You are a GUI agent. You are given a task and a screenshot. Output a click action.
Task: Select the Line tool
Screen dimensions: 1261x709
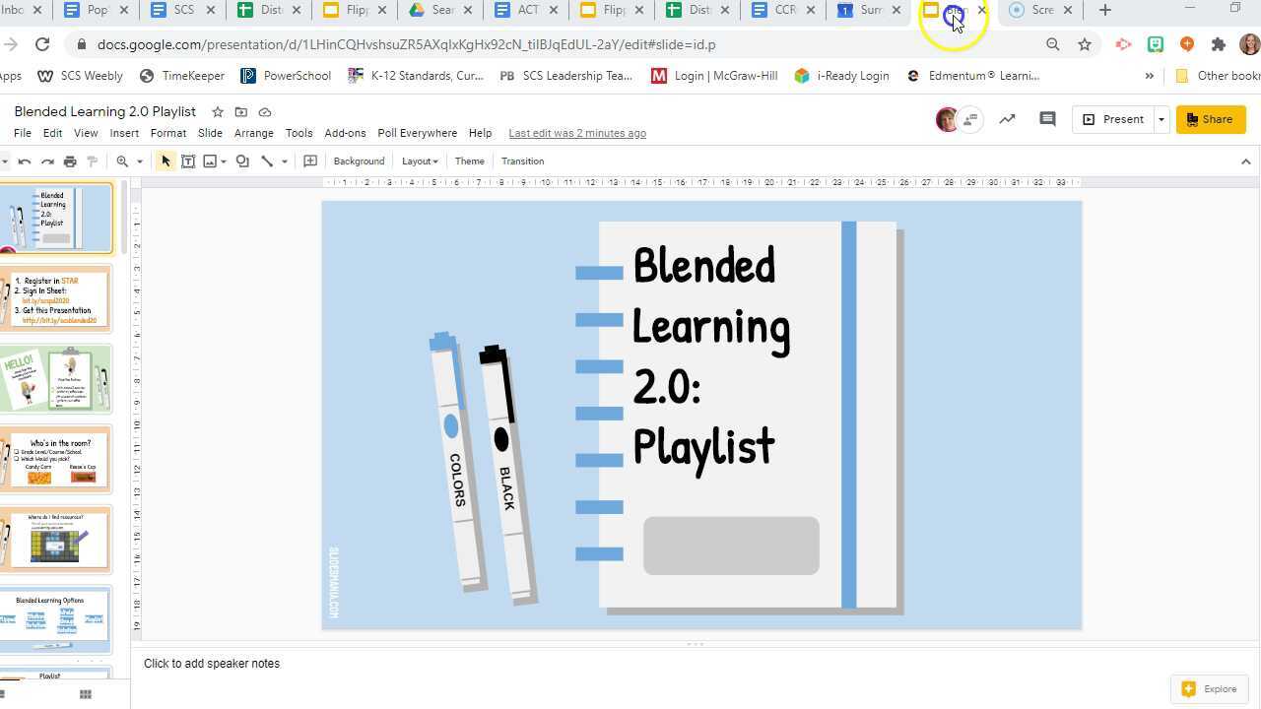266,161
